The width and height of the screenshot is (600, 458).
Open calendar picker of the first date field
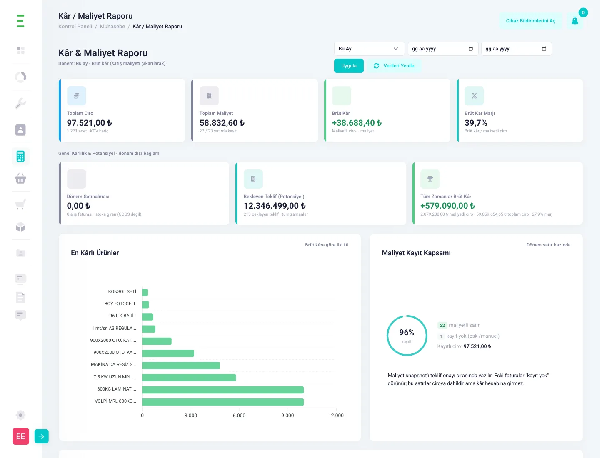471,49
